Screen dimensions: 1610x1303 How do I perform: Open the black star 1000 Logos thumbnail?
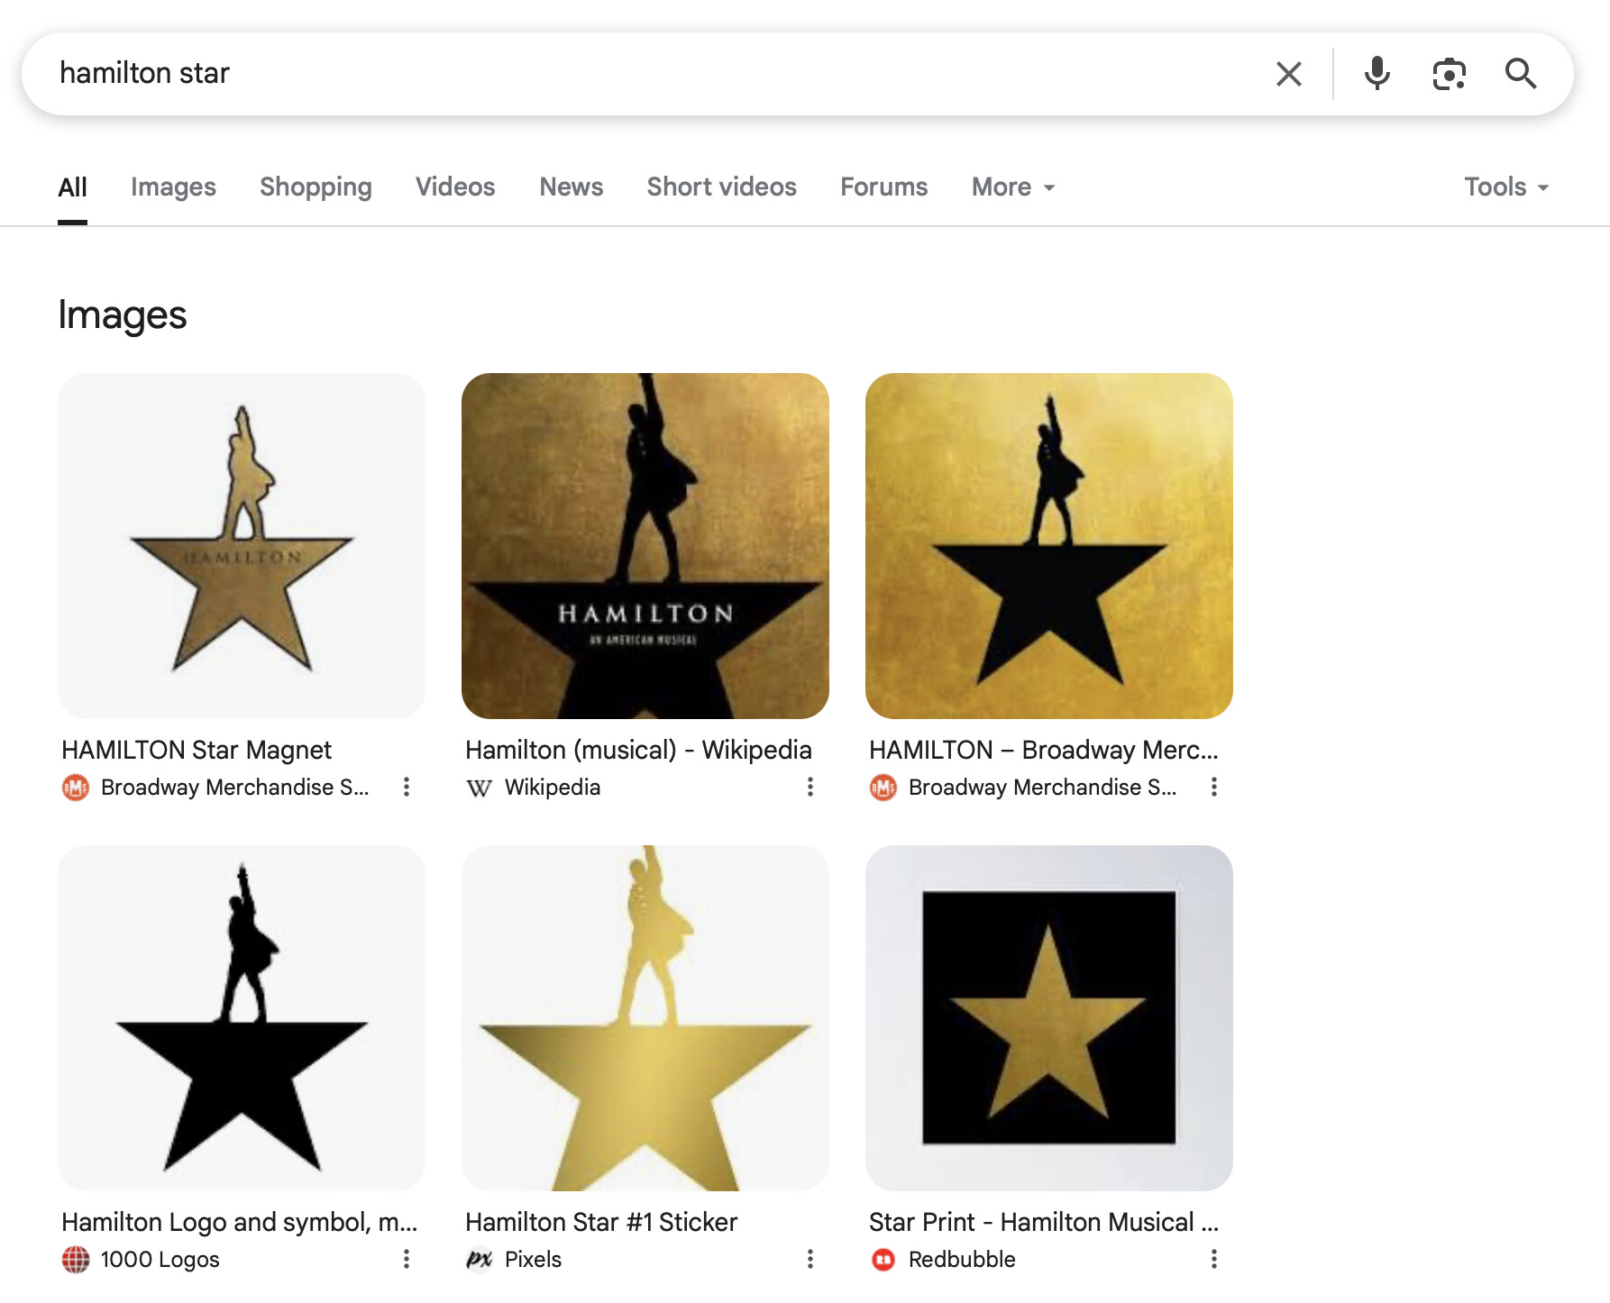click(242, 1017)
